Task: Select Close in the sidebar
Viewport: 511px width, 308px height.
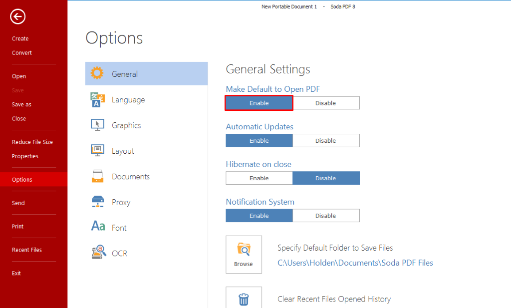Action: click(x=19, y=119)
